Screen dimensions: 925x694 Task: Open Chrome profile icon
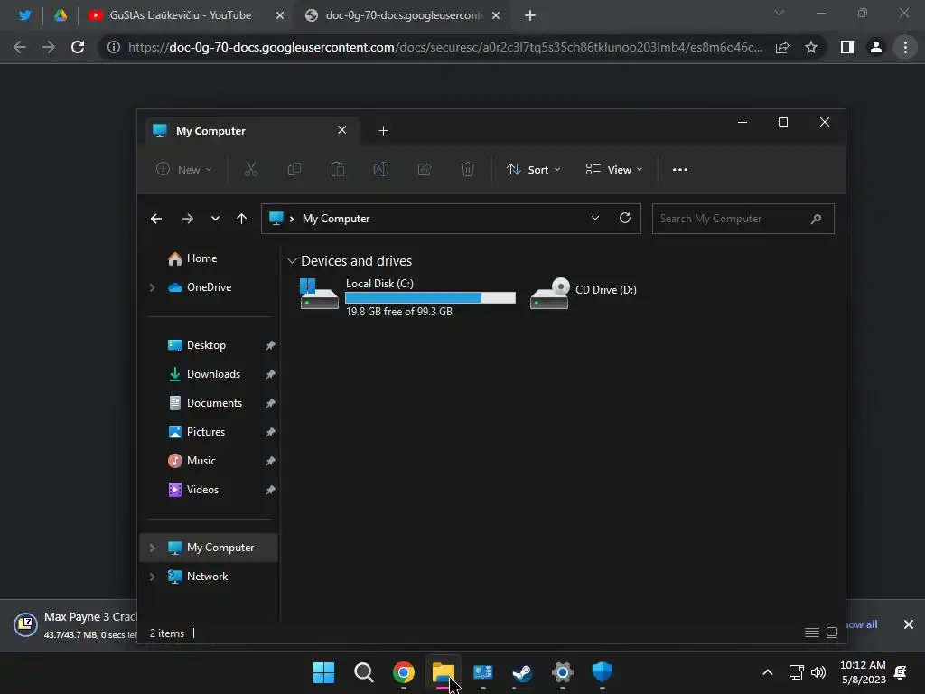[876, 47]
